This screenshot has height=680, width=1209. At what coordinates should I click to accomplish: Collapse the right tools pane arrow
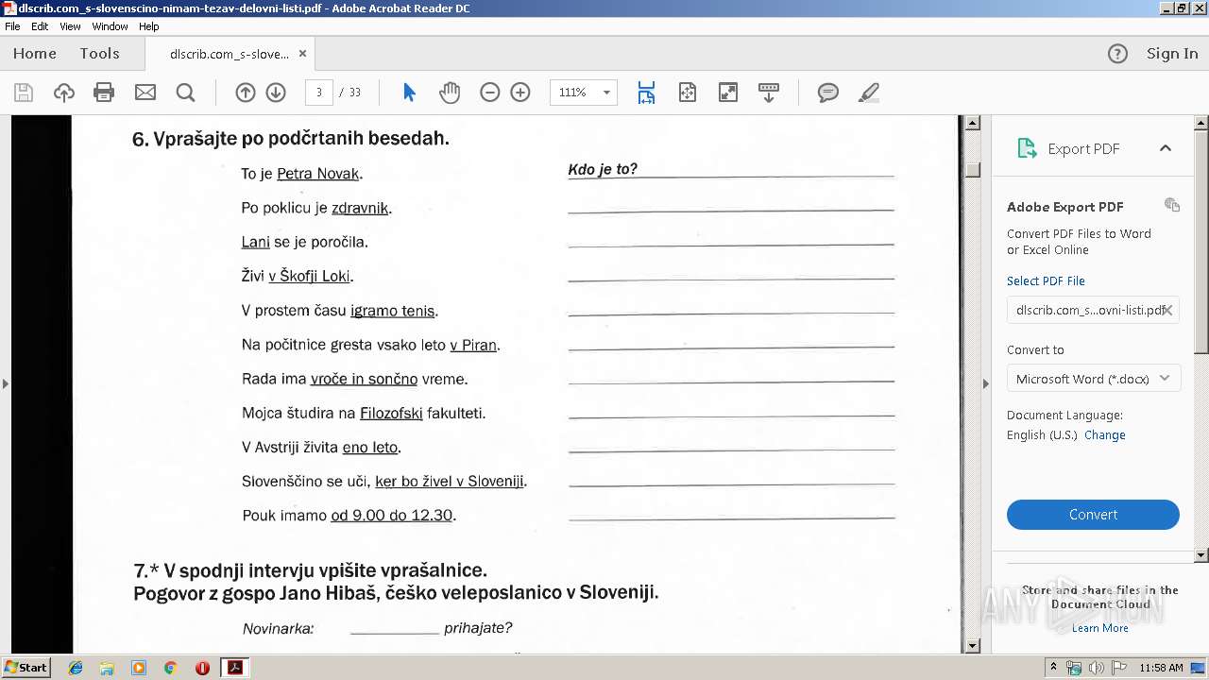coord(986,383)
